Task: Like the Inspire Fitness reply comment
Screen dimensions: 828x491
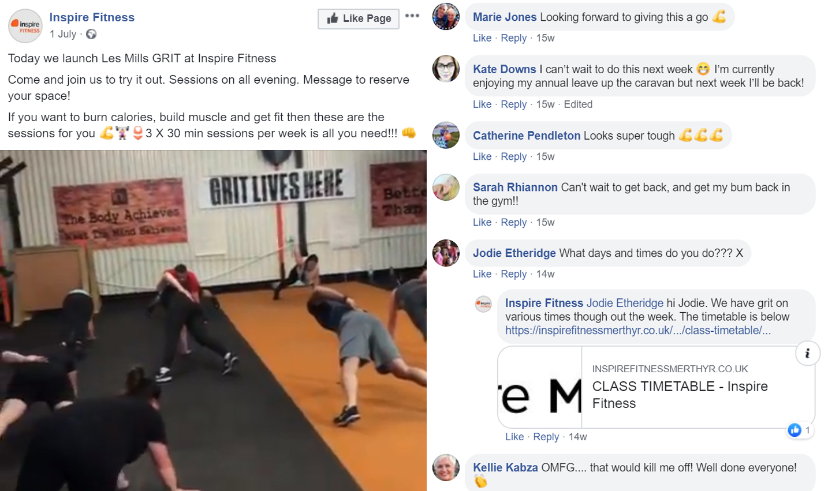Action: (514, 437)
